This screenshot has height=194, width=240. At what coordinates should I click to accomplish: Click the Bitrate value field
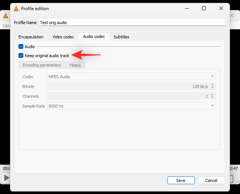pyautogui.click(x=129, y=86)
